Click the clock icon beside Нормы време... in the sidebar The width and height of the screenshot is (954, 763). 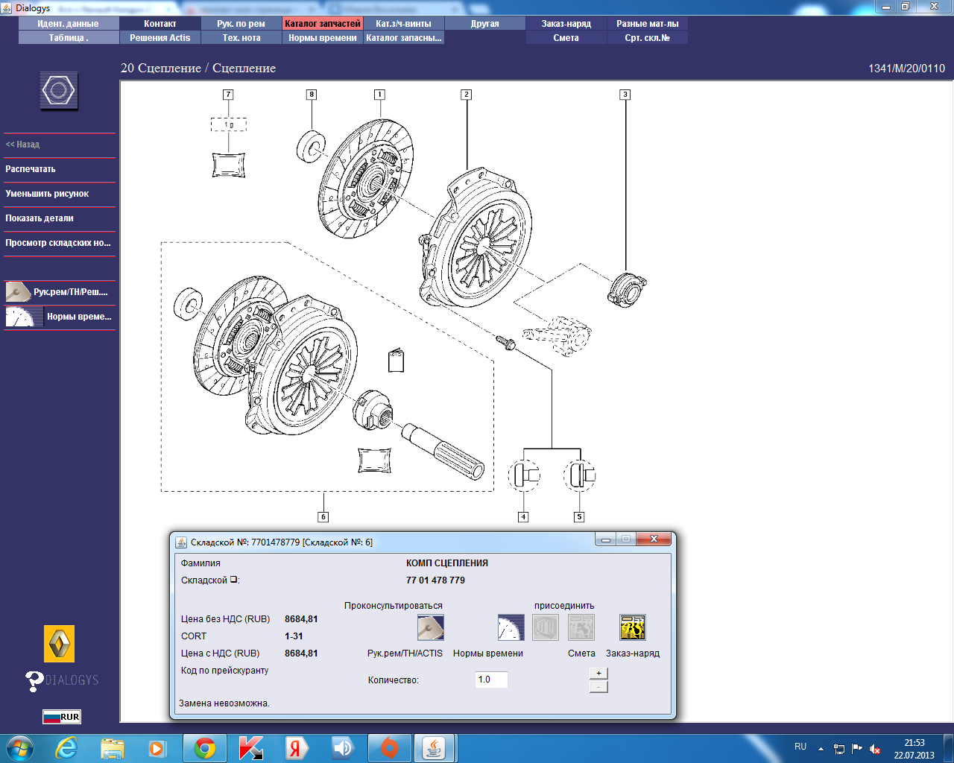click(x=24, y=317)
